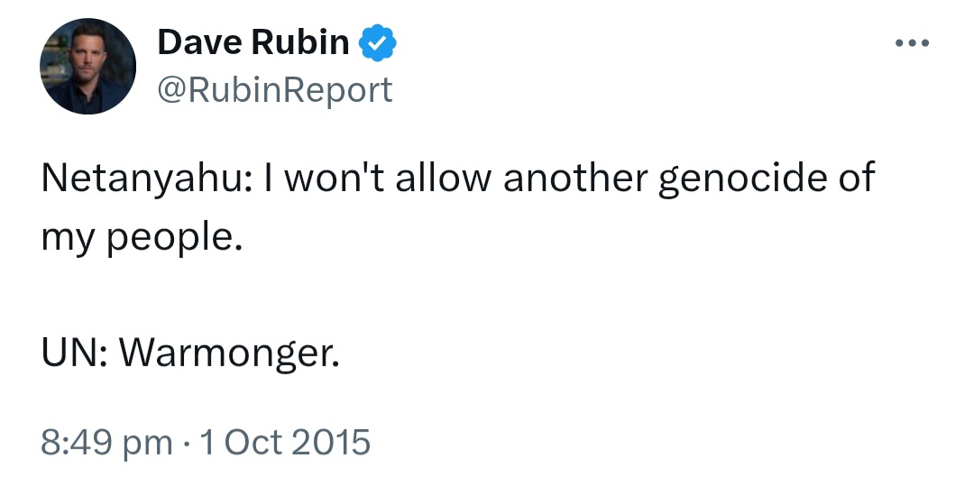Click the word Warmonger in the tweet
Image resolution: width=974 pixels, height=484 pixels.
click(229, 355)
